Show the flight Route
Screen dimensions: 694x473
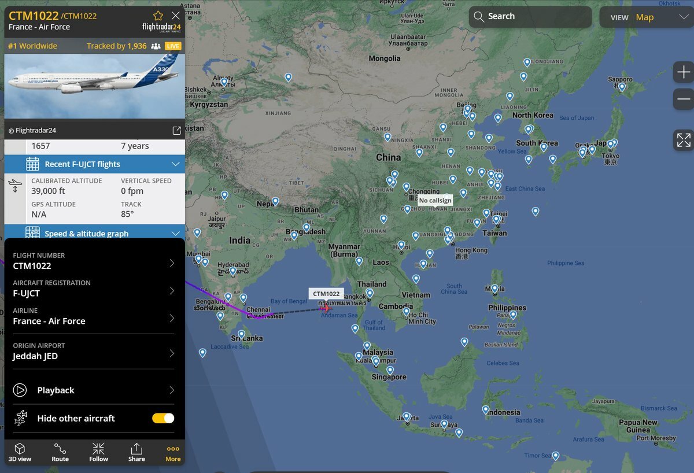coord(60,452)
